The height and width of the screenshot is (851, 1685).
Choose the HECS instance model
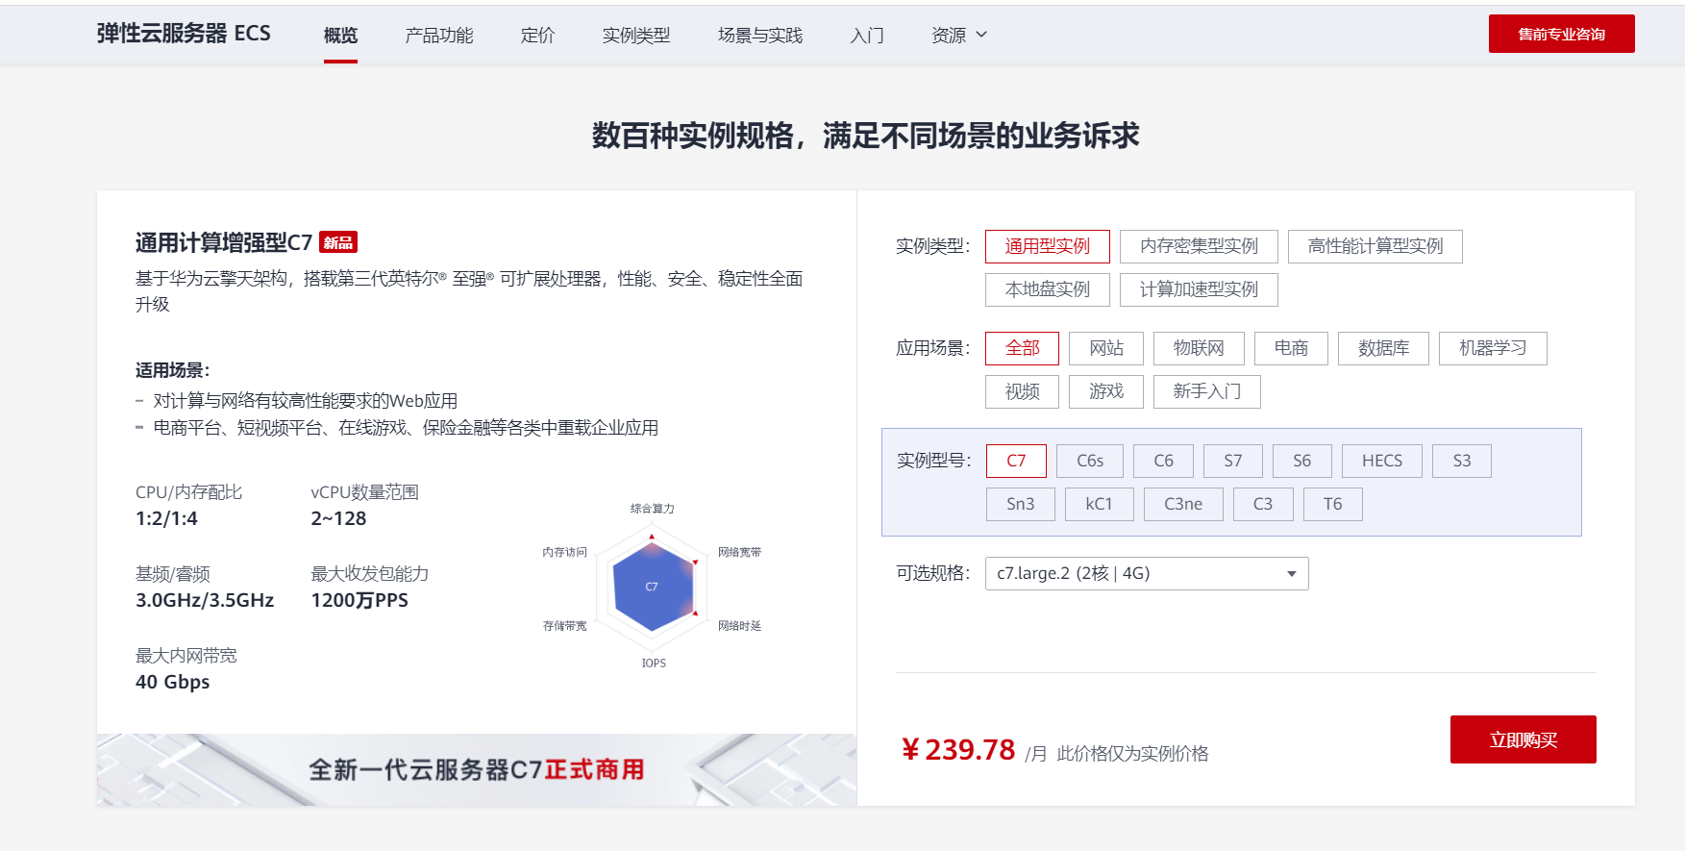(x=1381, y=461)
